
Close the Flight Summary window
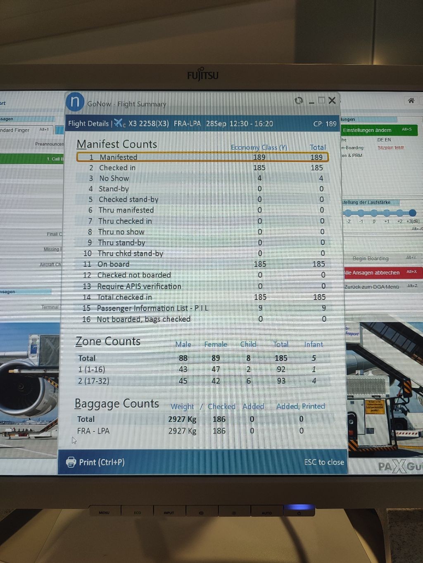click(x=332, y=101)
